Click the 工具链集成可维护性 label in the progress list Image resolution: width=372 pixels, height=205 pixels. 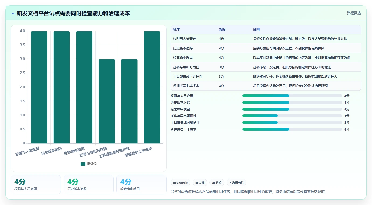coord(185,122)
